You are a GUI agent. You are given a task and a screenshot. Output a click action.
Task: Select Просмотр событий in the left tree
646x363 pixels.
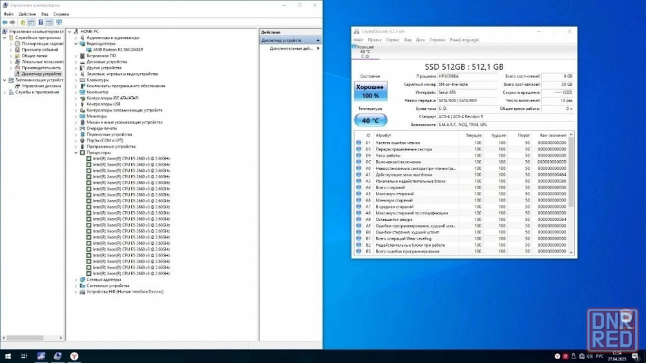coord(40,50)
